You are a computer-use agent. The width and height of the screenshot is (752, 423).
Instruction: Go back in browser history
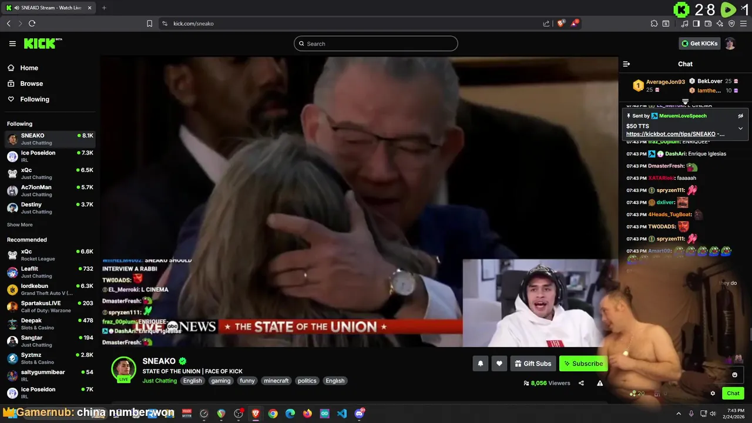pos(8,23)
